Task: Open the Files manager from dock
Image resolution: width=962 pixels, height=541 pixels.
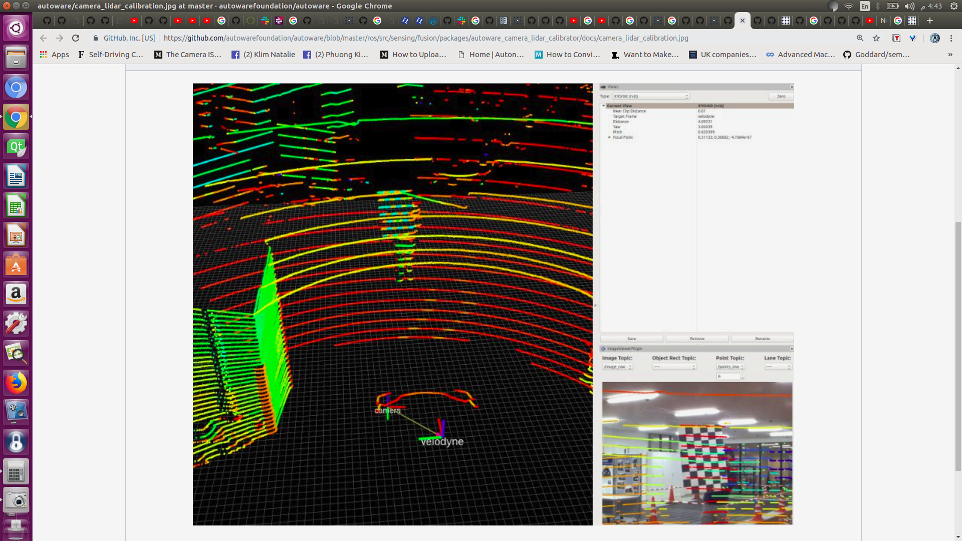Action: click(16, 58)
